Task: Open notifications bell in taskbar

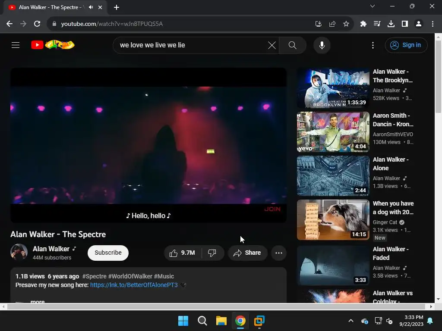Action: 430,321
